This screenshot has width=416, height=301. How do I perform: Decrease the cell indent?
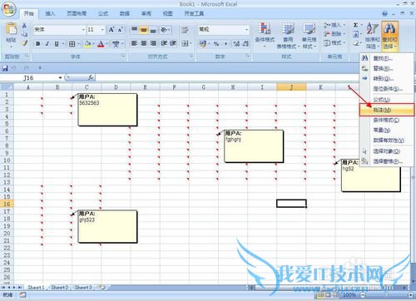coord(164,43)
